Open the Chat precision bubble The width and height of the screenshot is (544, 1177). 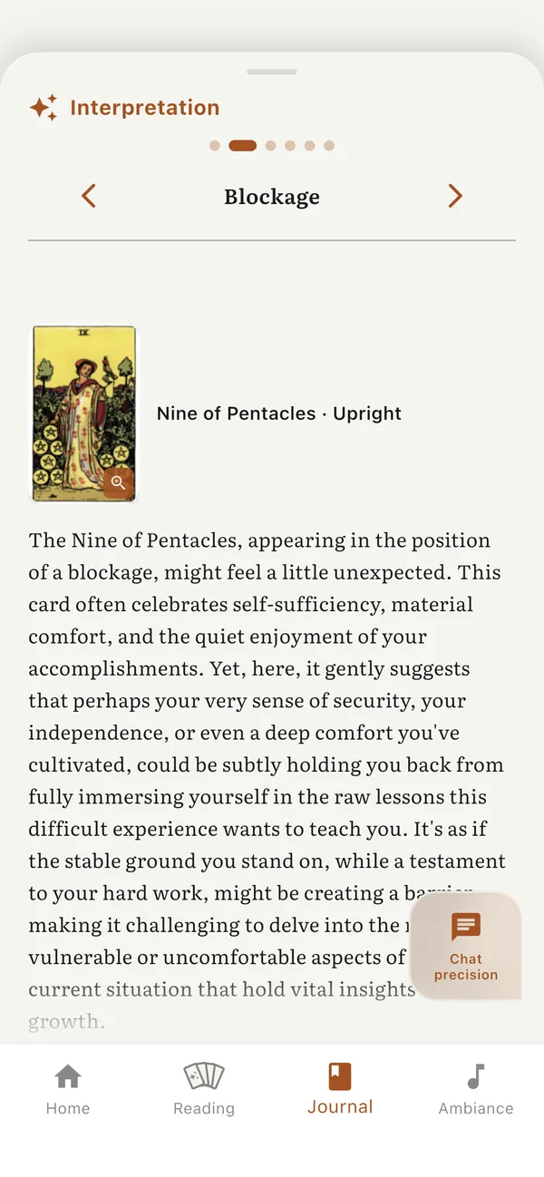466,947
